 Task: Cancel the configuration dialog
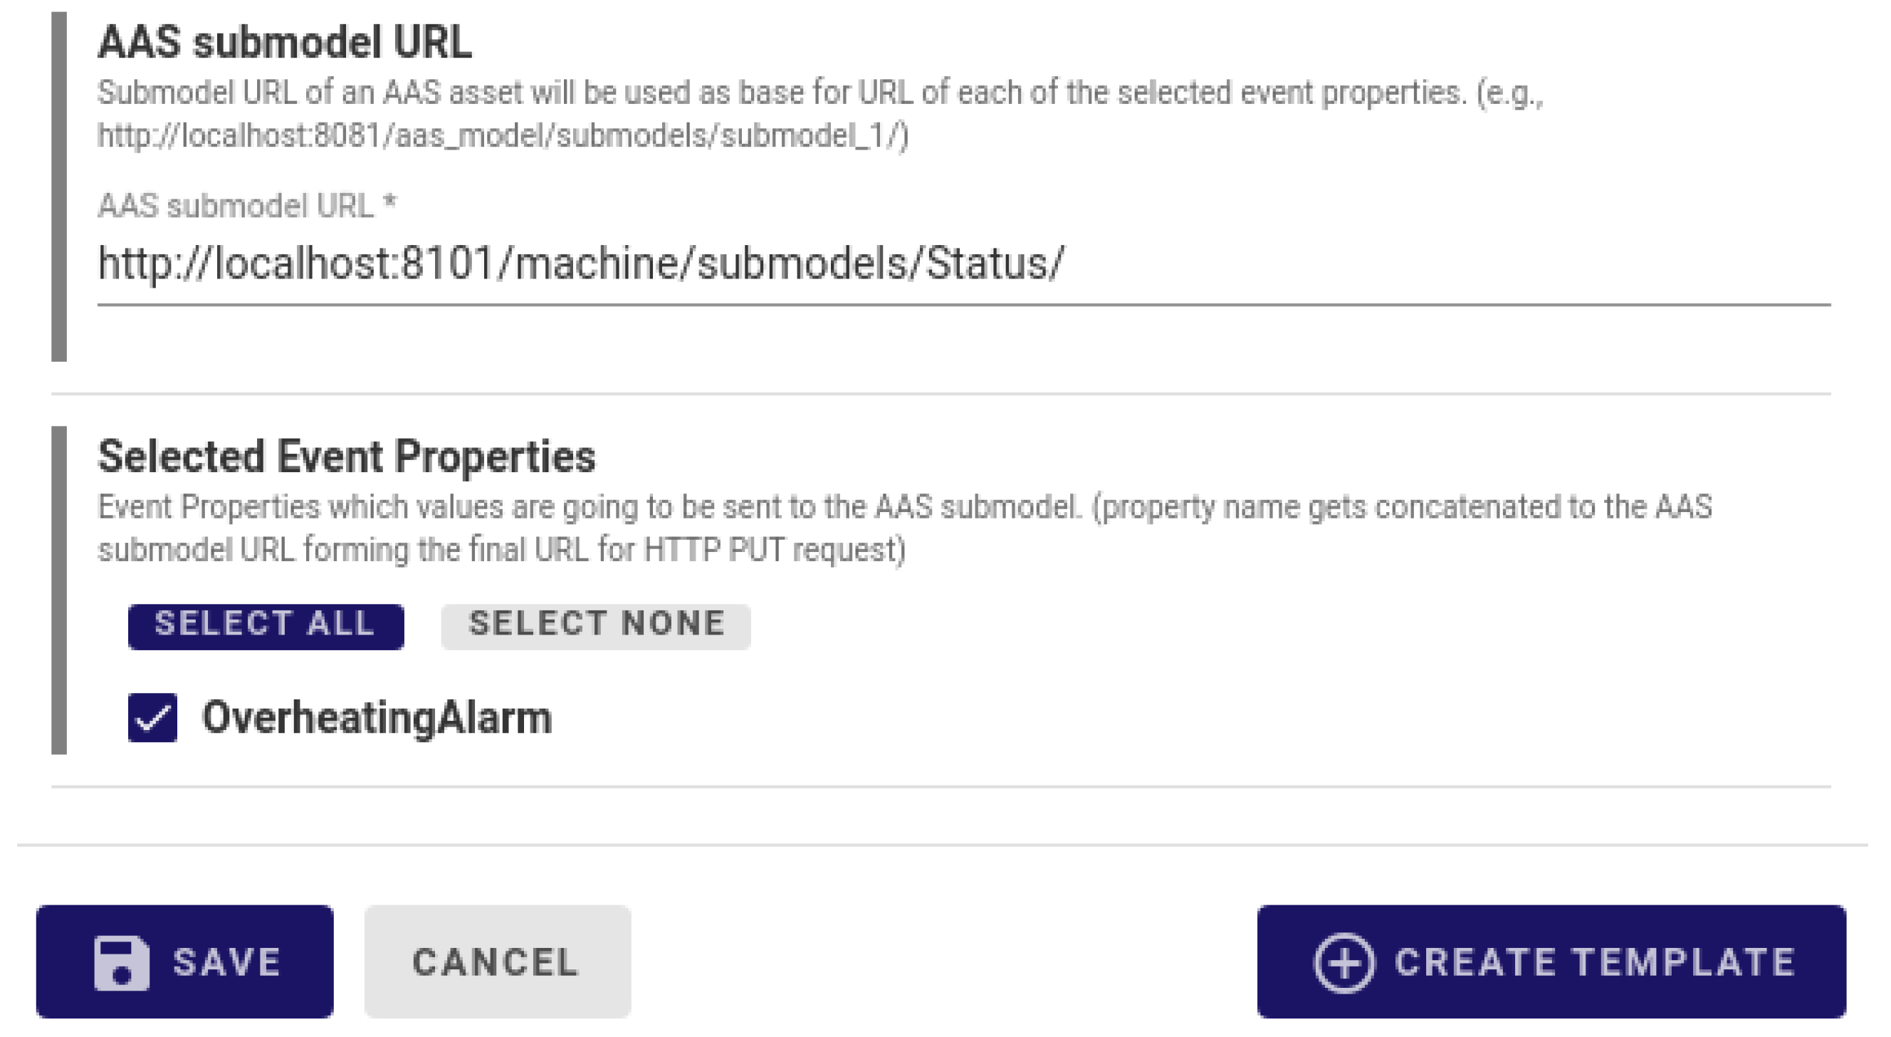(x=497, y=962)
